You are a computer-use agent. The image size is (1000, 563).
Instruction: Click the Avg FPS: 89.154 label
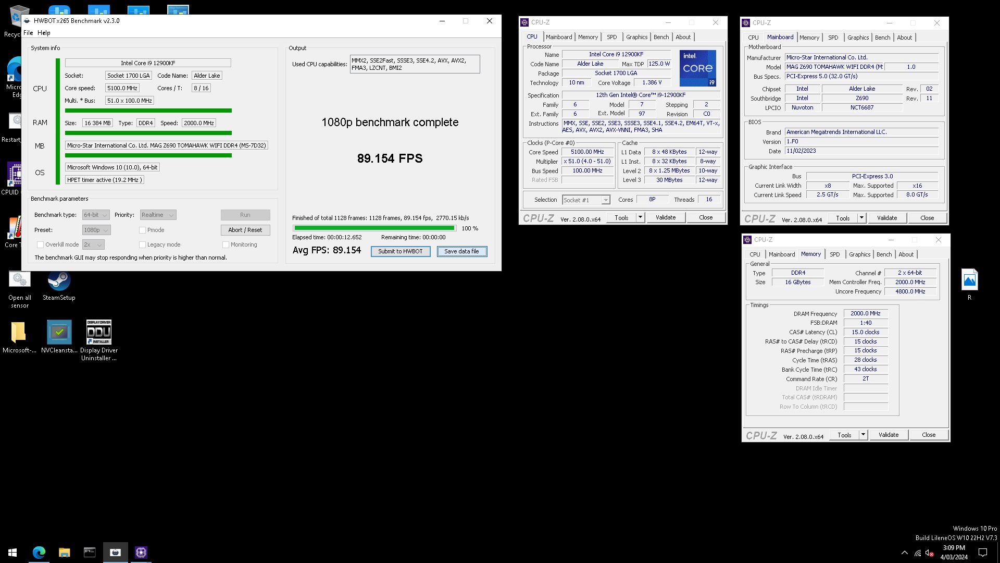coord(327,250)
